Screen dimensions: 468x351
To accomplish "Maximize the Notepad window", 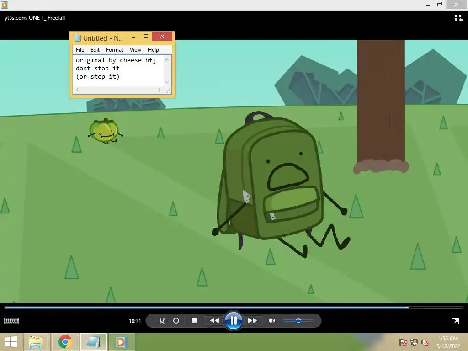I will 146,37.
